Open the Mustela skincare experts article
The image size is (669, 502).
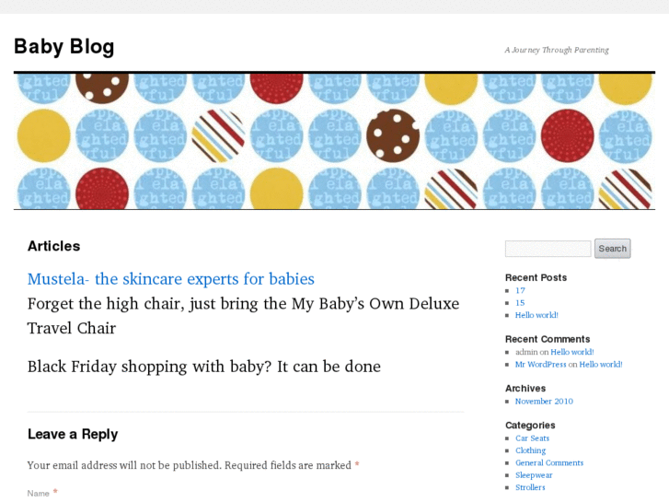tap(170, 279)
